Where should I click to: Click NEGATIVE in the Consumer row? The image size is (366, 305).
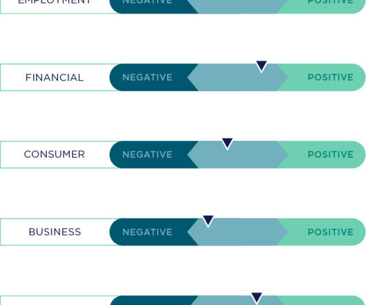147,155
